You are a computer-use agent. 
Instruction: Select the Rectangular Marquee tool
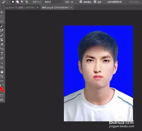[2, 17]
